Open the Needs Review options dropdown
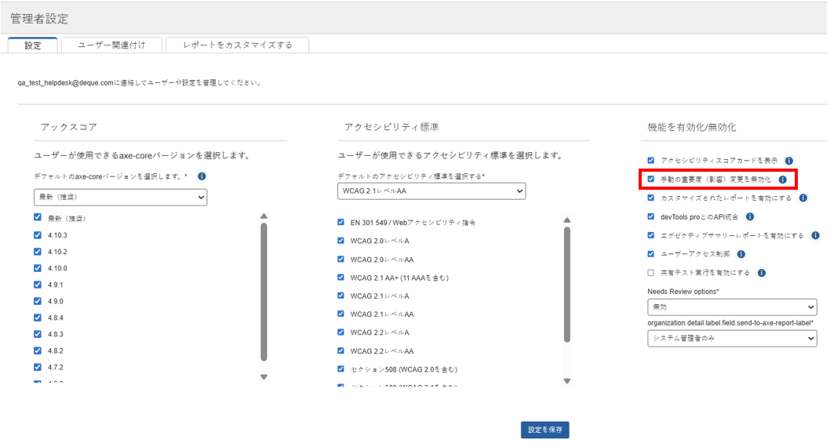The width and height of the screenshot is (830, 443). 731,307
